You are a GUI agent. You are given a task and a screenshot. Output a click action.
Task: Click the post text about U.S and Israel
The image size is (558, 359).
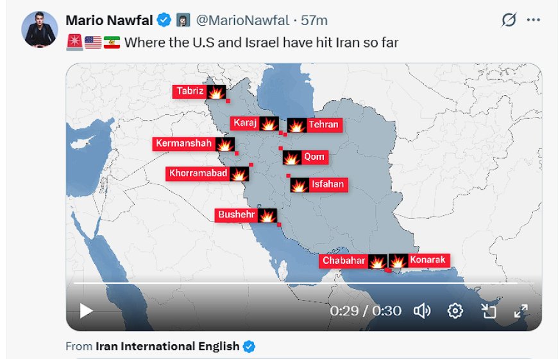(261, 42)
